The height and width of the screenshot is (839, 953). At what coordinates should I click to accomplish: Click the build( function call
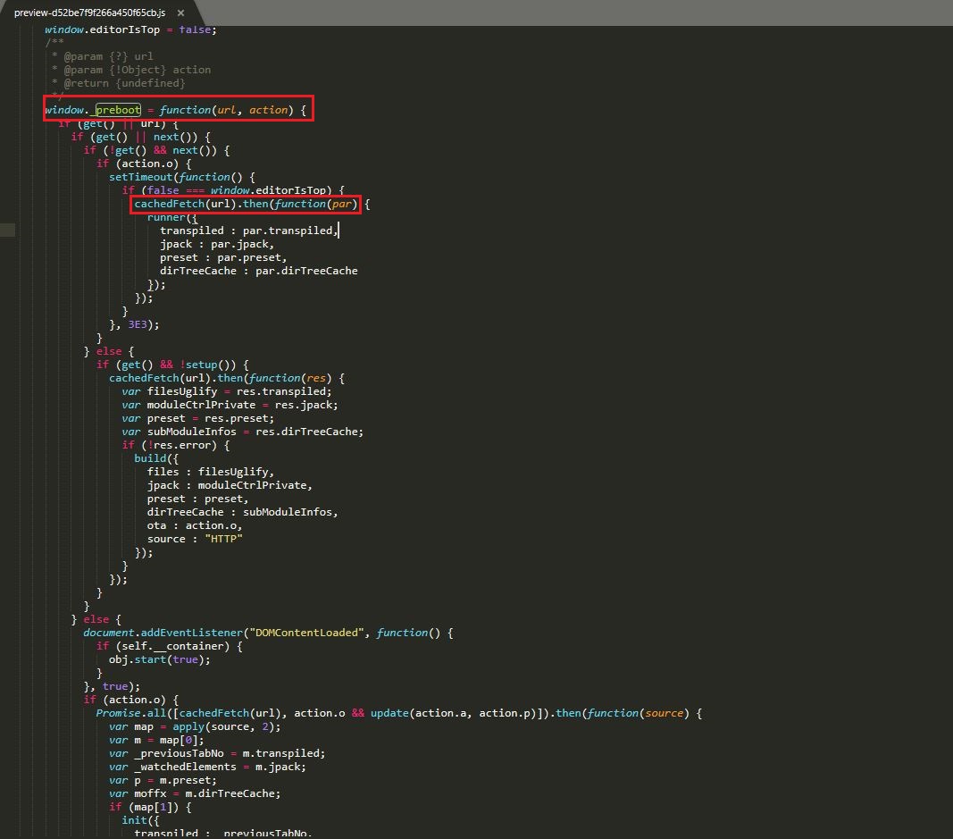[150, 458]
